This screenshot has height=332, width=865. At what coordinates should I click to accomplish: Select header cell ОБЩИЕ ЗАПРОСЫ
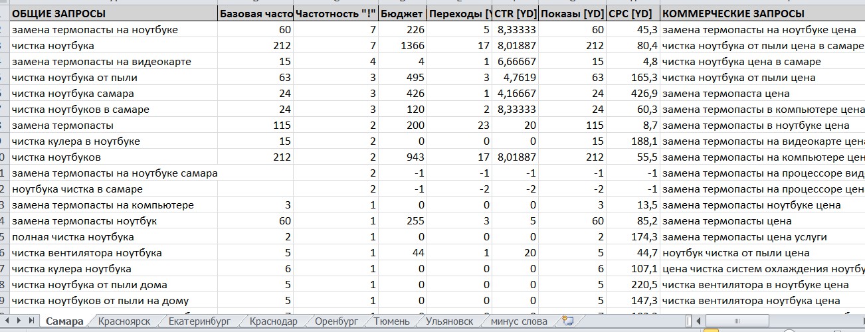[114, 14]
